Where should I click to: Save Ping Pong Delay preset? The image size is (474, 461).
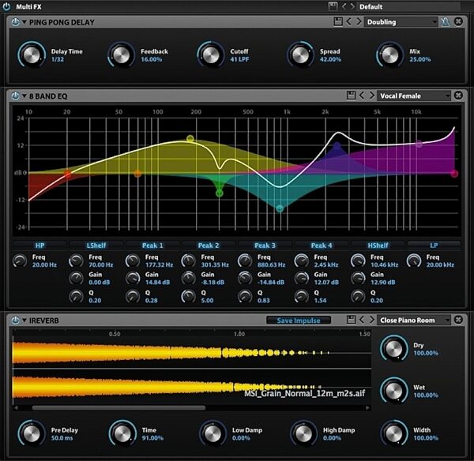[338, 22]
